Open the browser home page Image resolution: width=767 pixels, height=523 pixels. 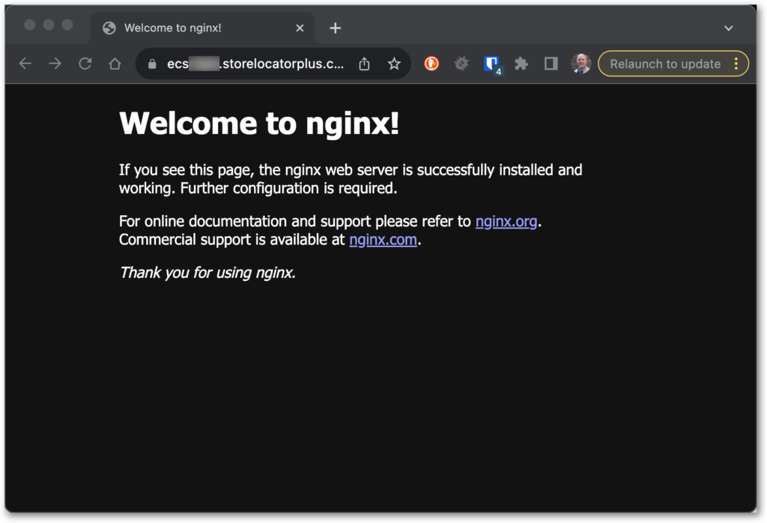(x=115, y=64)
